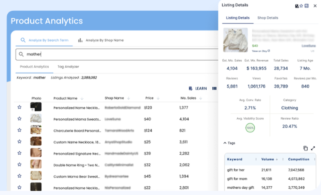Click the Charcuterie Board row photo
The image size is (321, 195).
pos(36,130)
